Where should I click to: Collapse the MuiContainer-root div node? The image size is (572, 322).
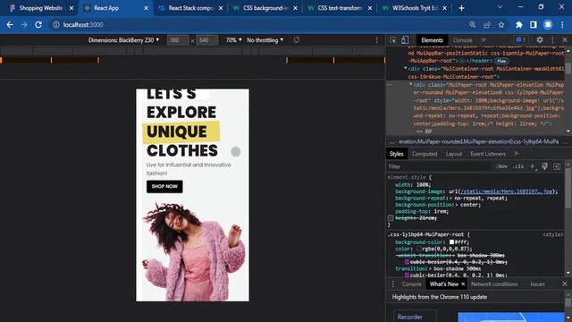[405, 68]
